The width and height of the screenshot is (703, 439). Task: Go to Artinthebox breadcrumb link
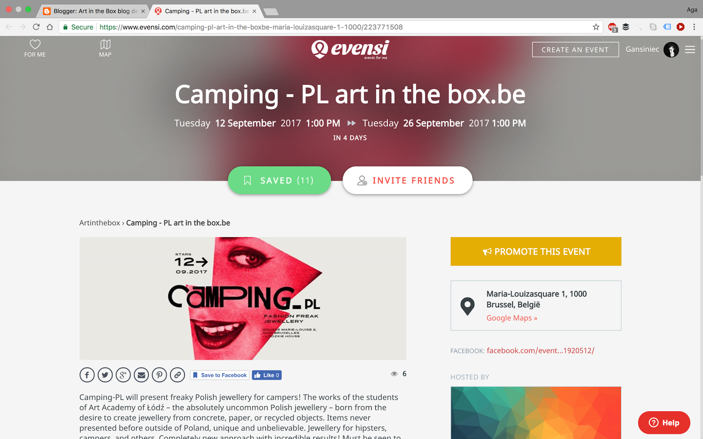(100, 223)
